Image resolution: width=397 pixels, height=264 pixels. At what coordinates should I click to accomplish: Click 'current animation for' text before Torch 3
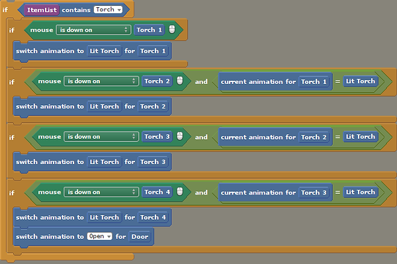pos(258,193)
